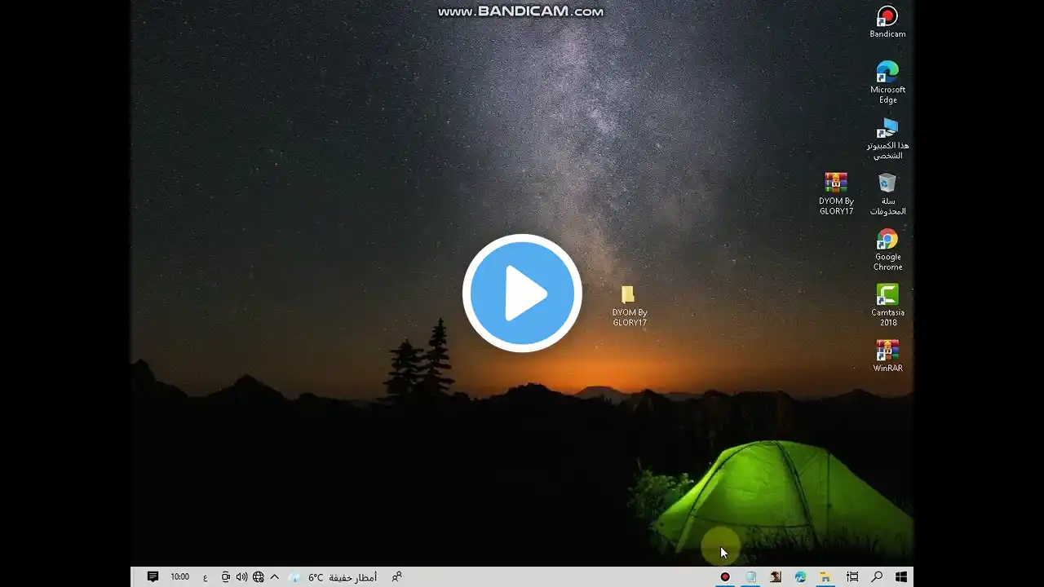Open the Bandicam desktop shortcut

887,22
